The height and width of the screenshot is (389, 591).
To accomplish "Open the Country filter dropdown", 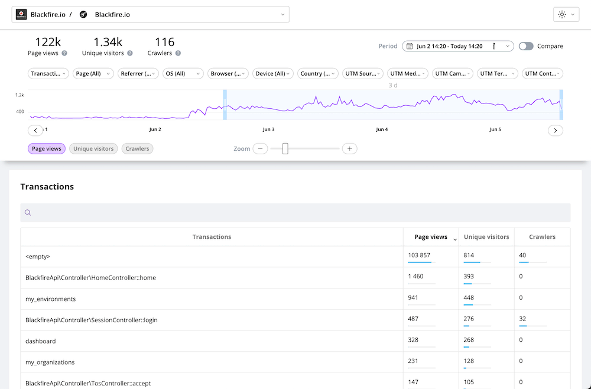I will (x=318, y=73).
